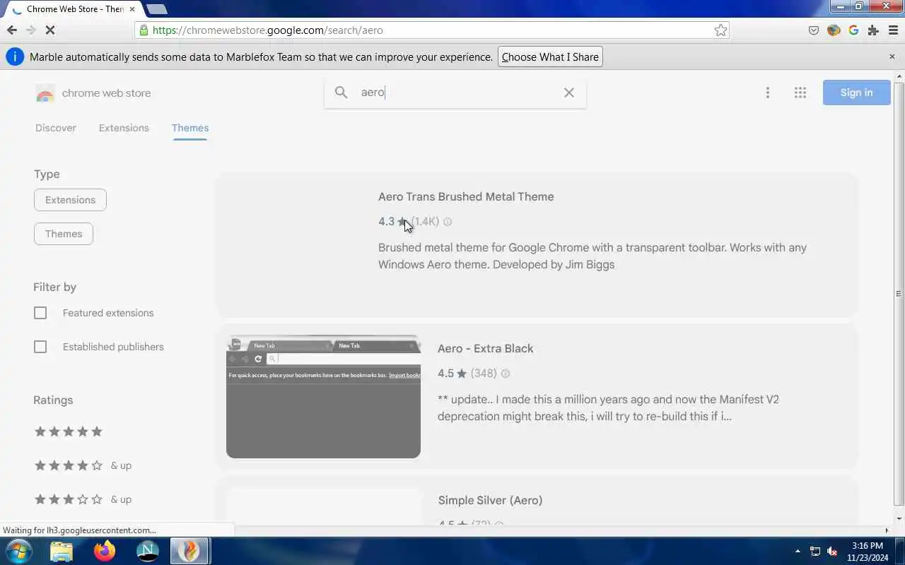Click rating info icon beside (348)

point(505,374)
